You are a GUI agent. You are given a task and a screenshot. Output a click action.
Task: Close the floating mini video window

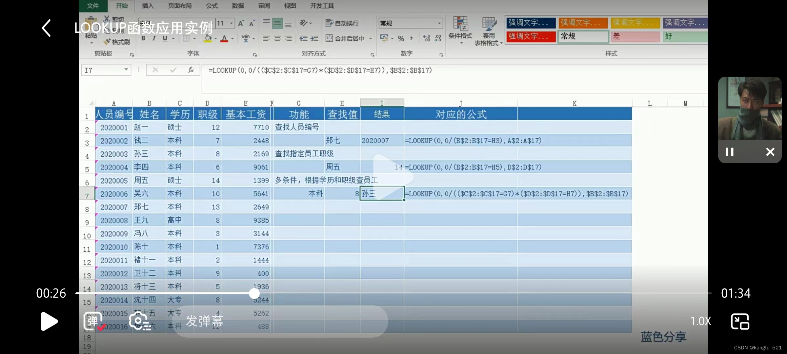(770, 152)
